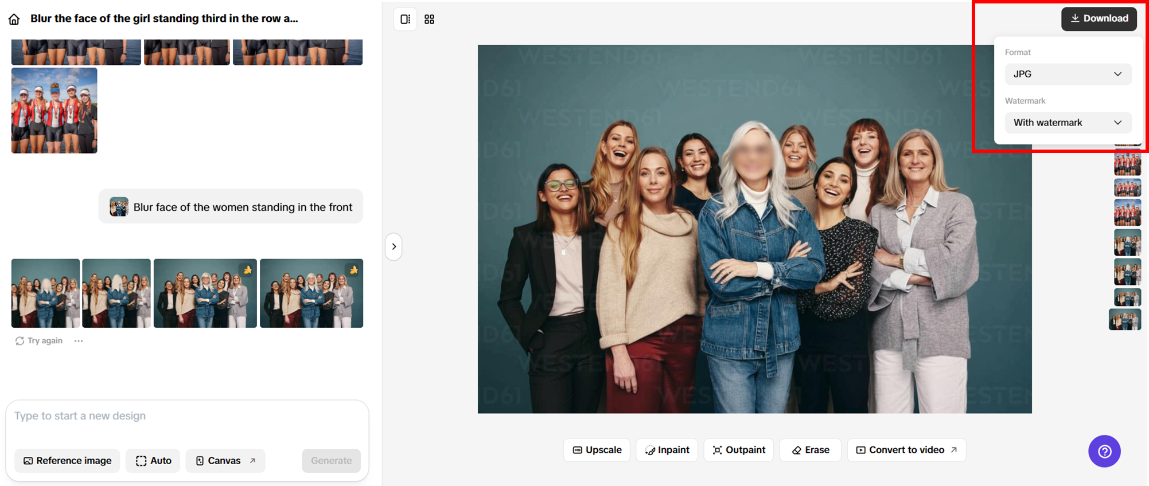
Task: Click Convert to video
Action: (906, 450)
